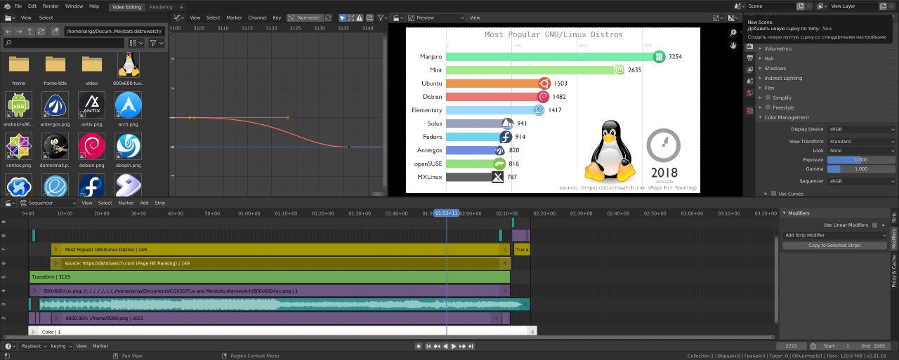
Task: Open the sequencer Strip menu
Action: coord(159,203)
